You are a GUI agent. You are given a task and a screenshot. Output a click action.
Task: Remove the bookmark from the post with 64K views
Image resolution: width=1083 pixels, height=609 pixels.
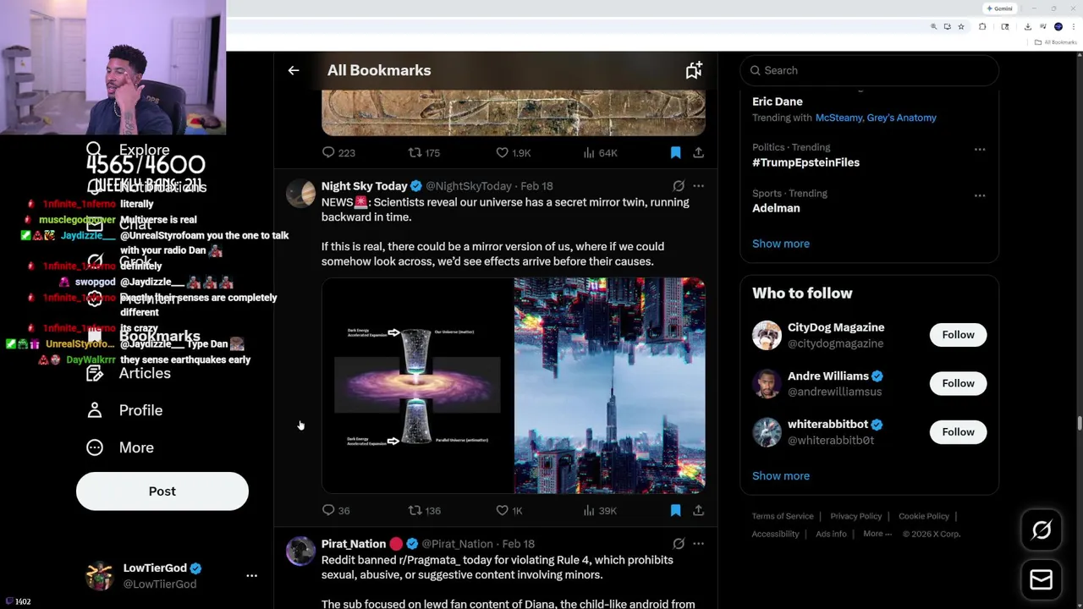coord(675,152)
